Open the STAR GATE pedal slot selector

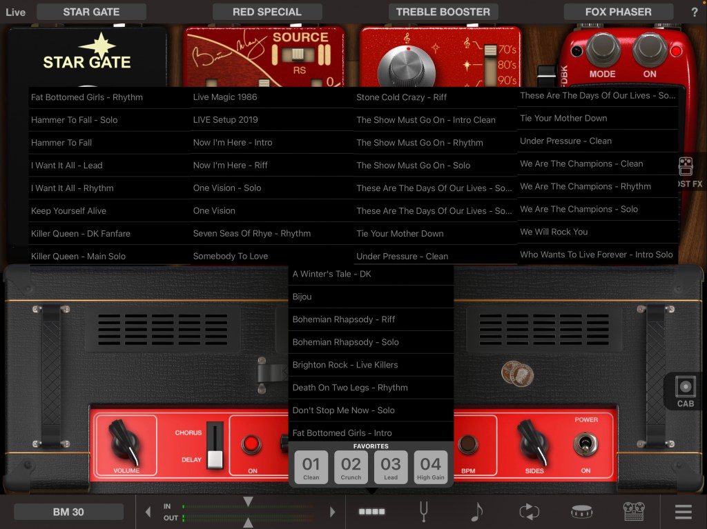click(x=91, y=12)
